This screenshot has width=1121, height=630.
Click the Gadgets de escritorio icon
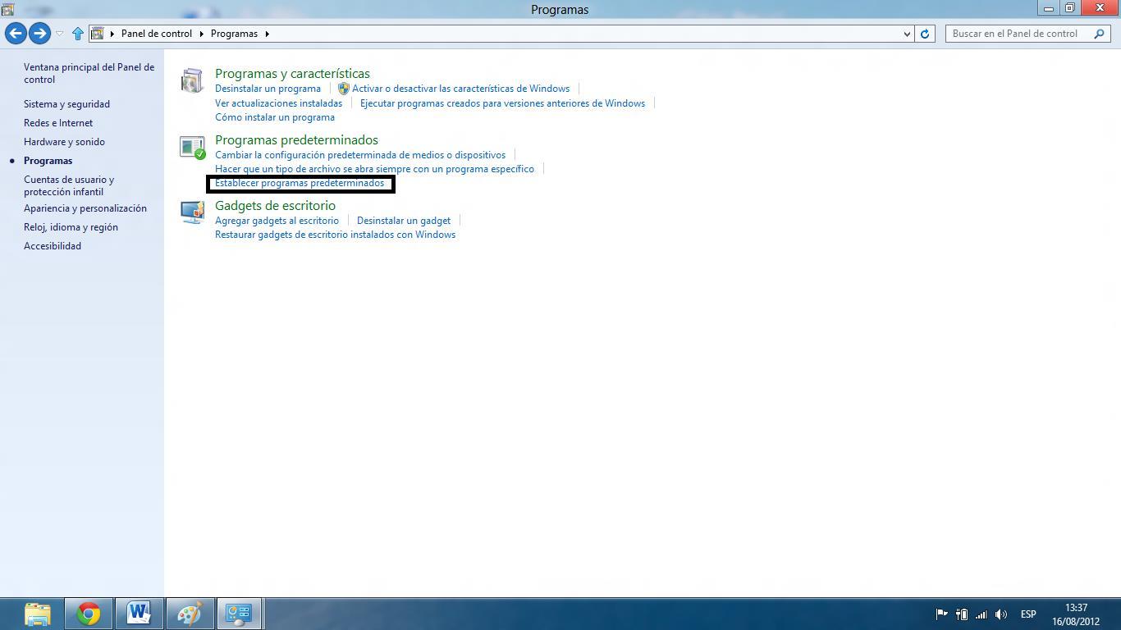click(192, 212)
